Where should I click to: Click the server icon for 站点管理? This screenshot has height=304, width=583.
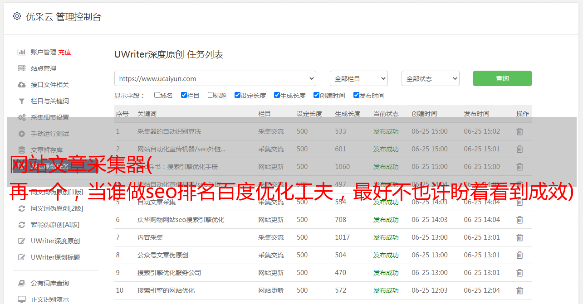(x=21, y=68)
